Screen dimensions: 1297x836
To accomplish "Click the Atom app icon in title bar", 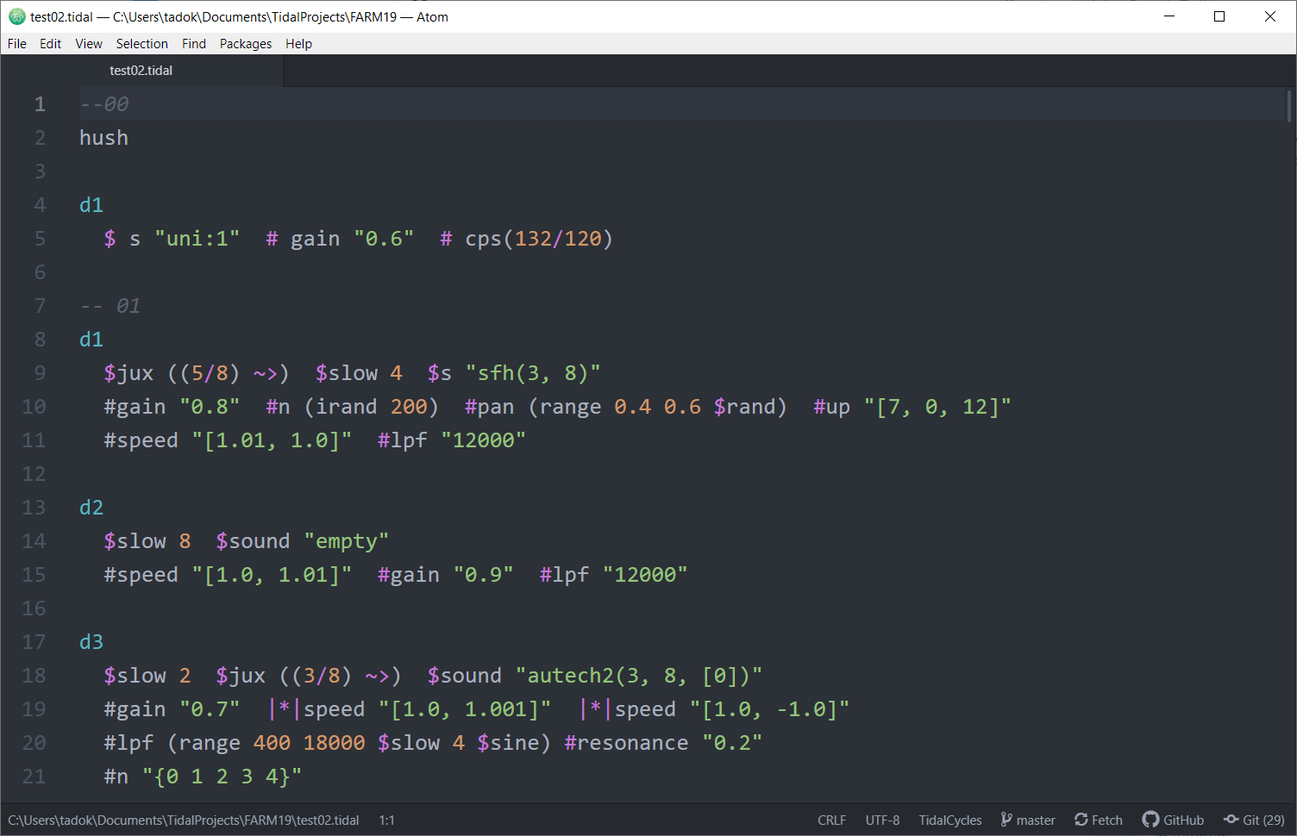I will pos(16,16).
